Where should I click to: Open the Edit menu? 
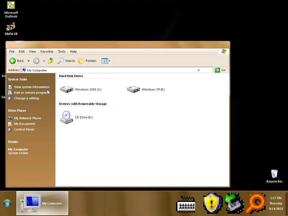tap(21, 51)
